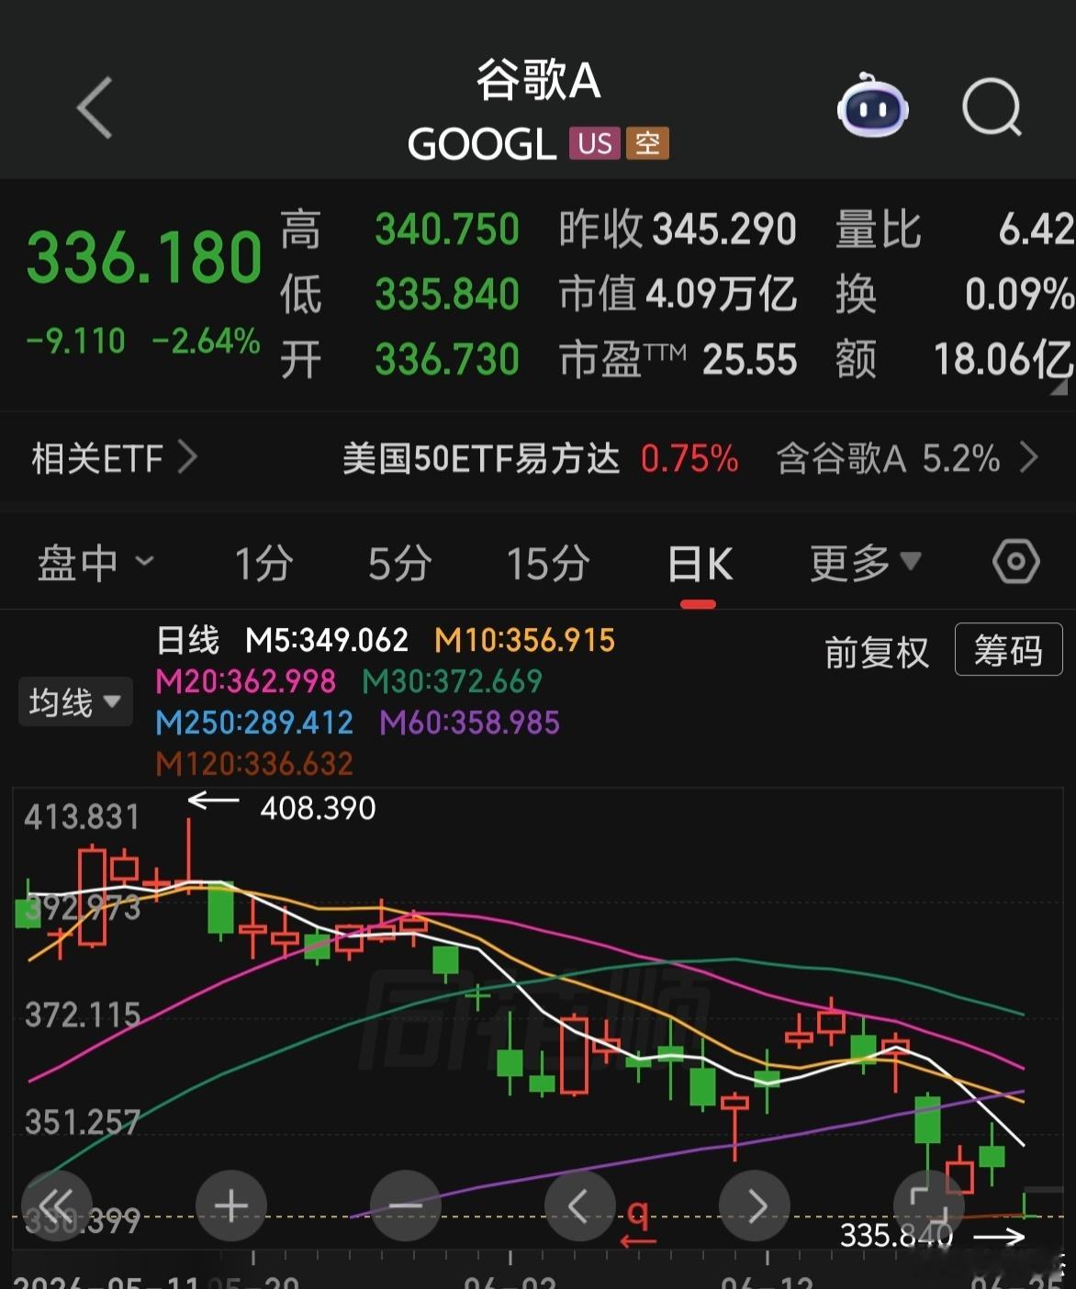The width and height of the screenshot is (1076, 1289).
Task: Enter fullscreen chart mode icon
Action: tap(929, 1205)
